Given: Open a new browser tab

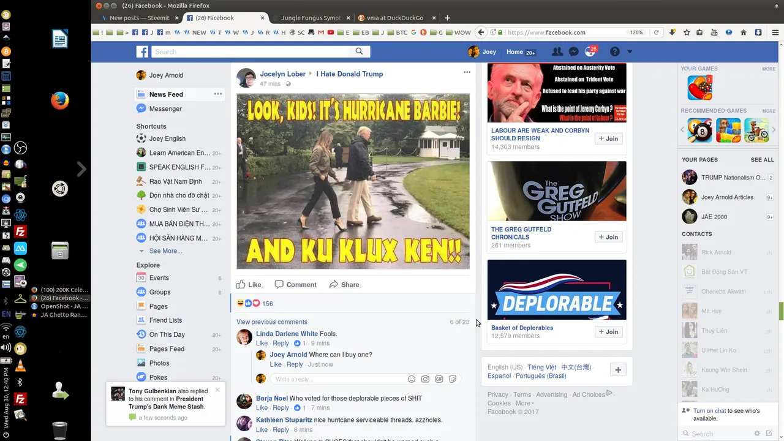Looking at the screenshot, I should (x=447, y=18).
